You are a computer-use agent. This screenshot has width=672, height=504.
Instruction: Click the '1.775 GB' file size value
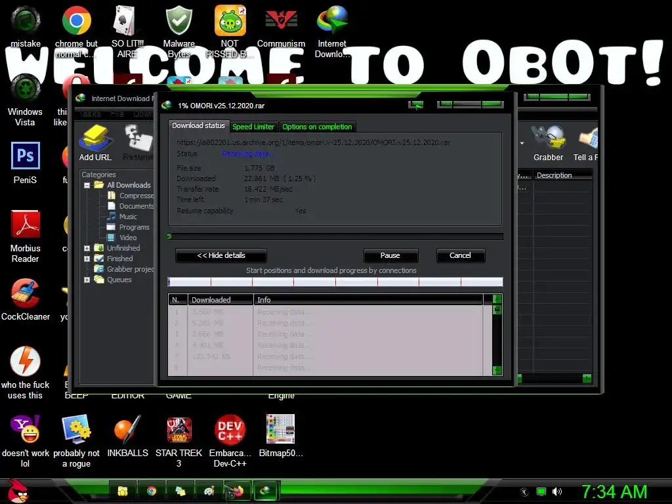259,168
